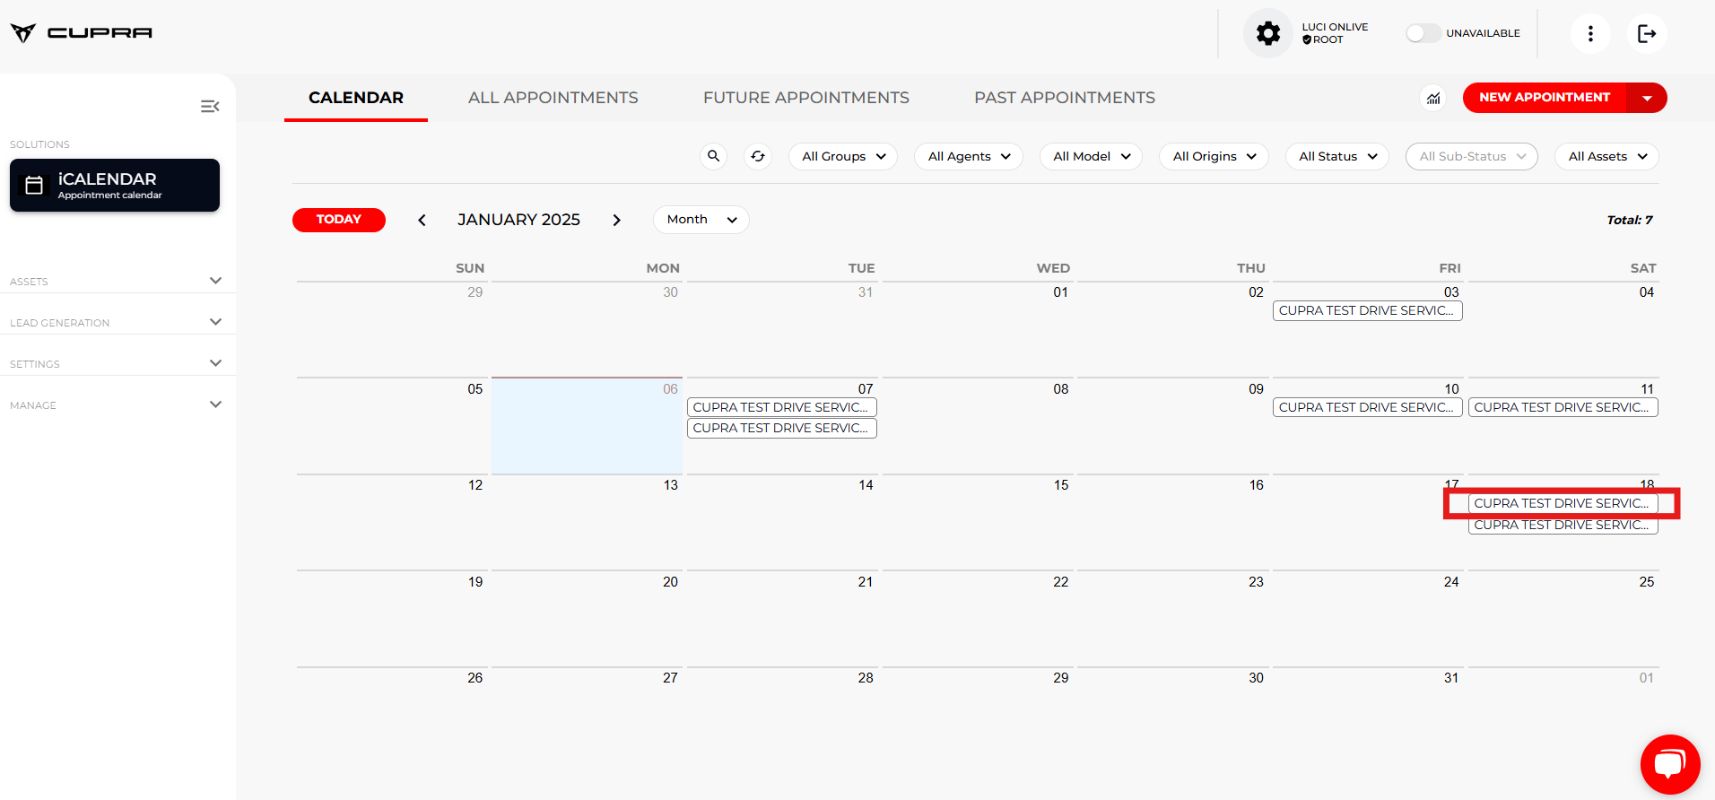1715x800 pixels.
Task: Open the statistics chart icon
Action: [1433, 98]
